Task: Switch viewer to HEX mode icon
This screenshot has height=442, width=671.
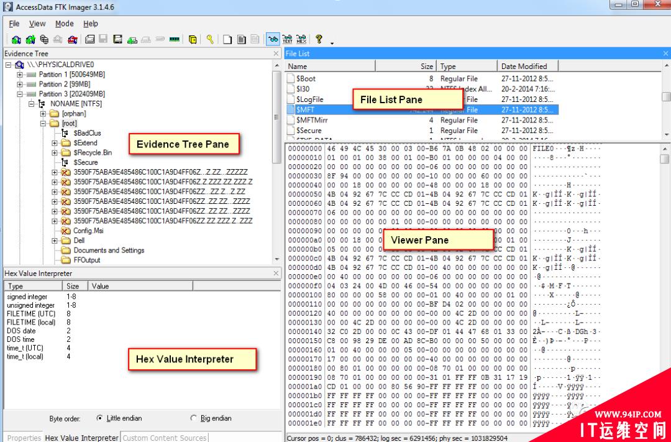Action: [x=301, y=39]
